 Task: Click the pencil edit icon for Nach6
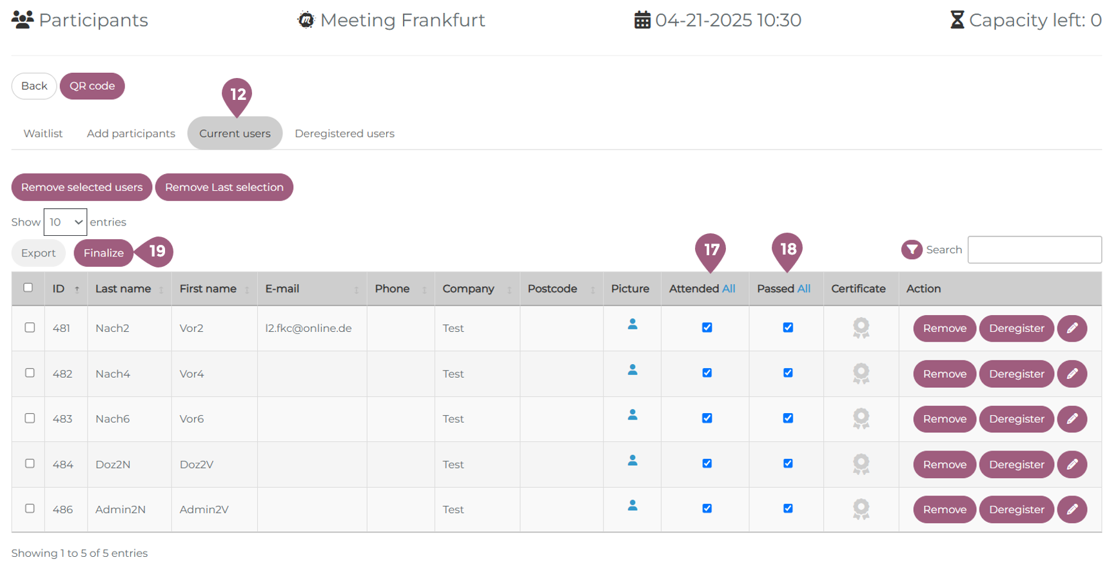click(1072, 419)
